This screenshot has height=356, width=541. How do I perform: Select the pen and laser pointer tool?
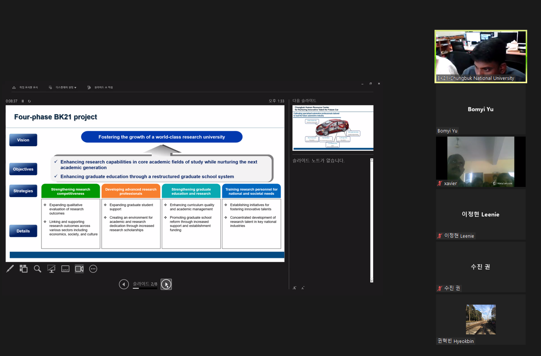pyautogui.click(x=10, y=269)
